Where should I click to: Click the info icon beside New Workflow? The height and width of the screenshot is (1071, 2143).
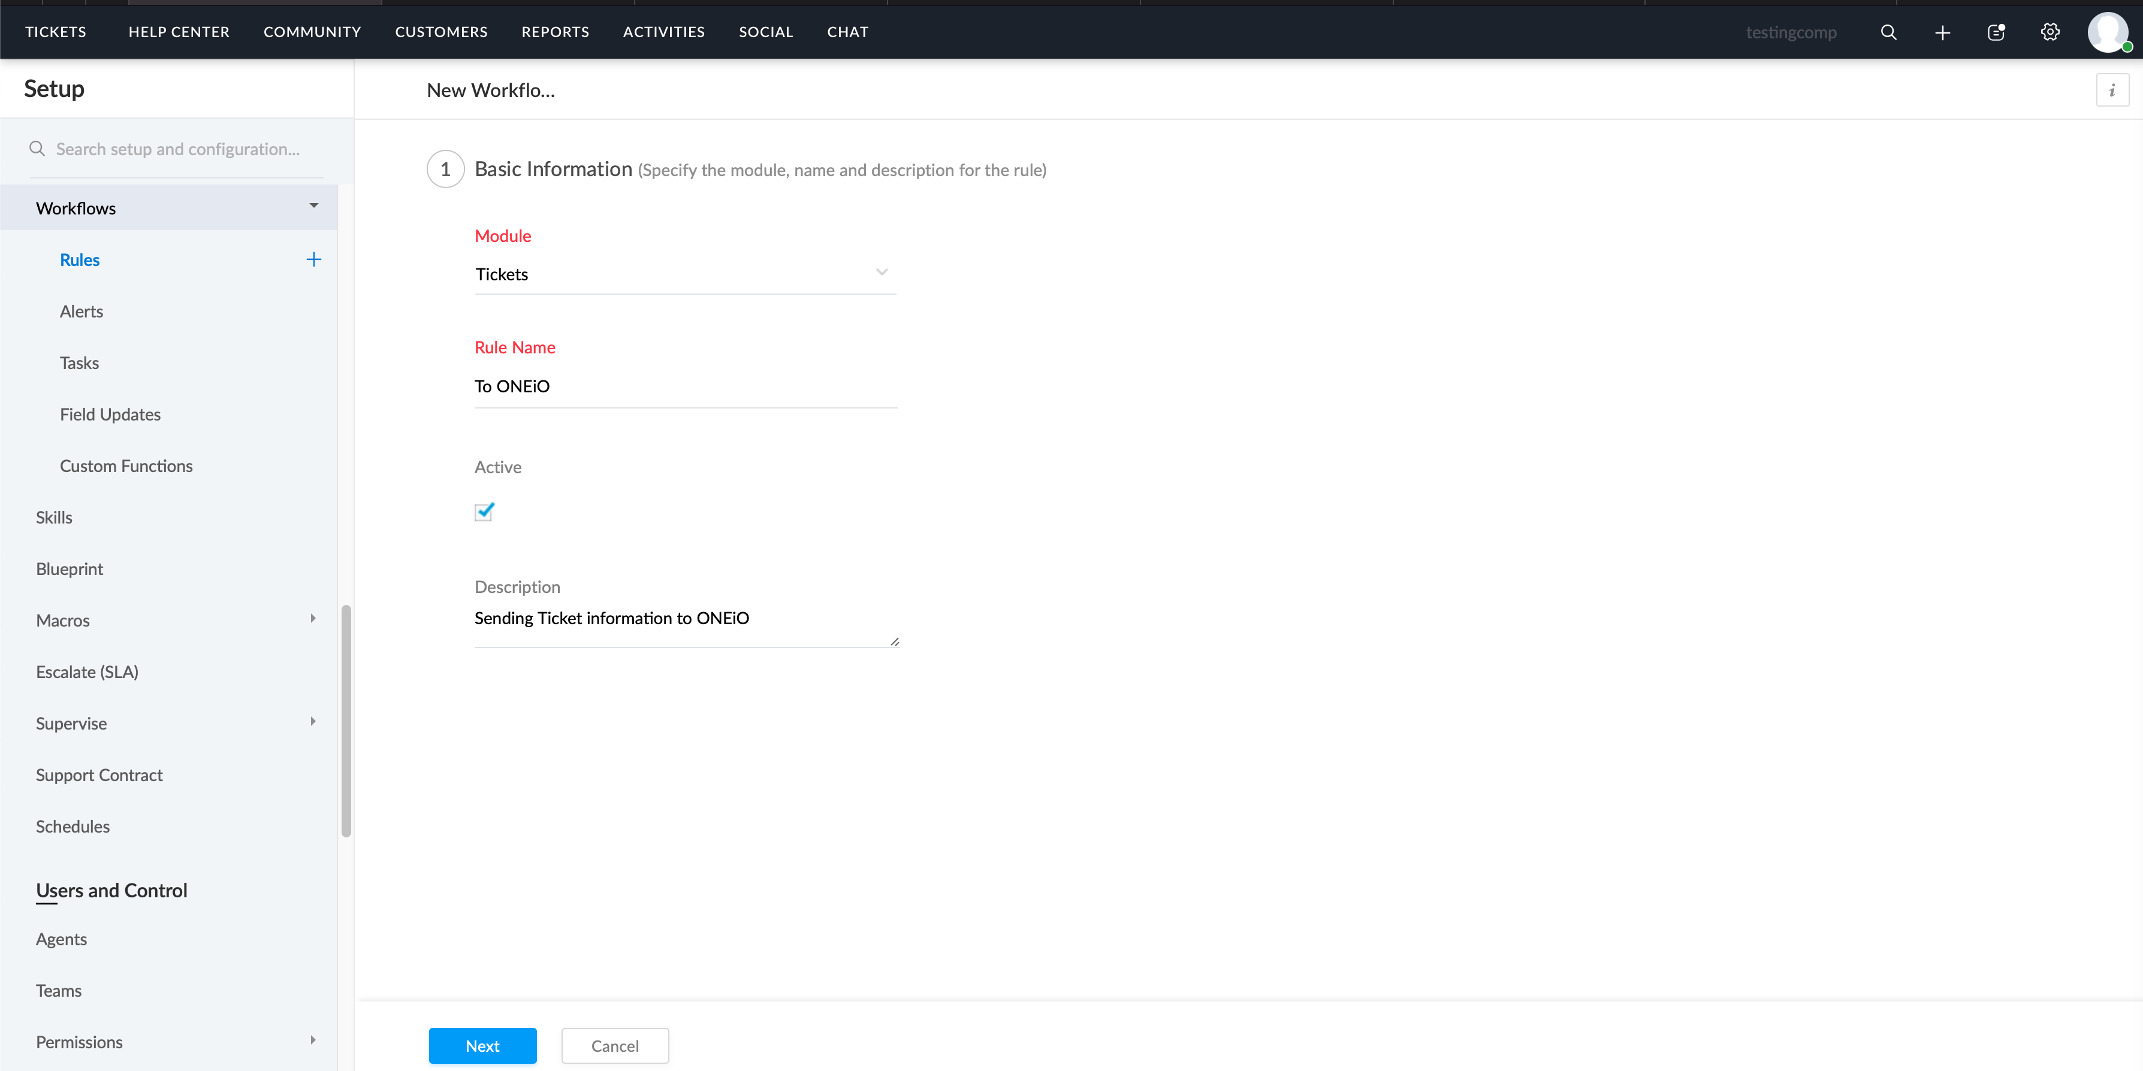[2112, 90]
